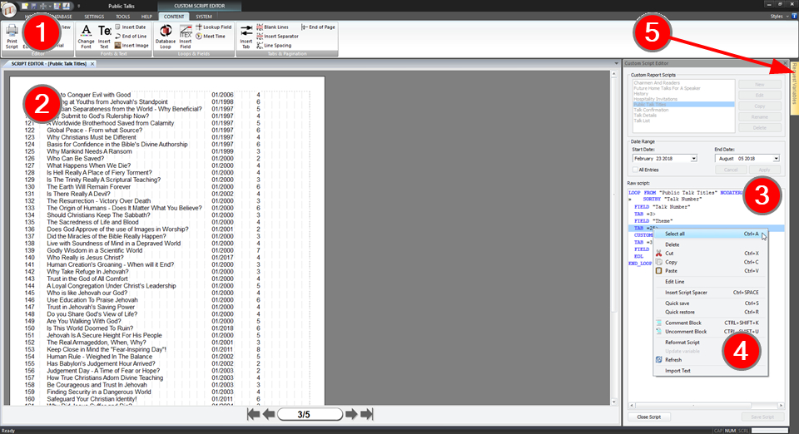Click the Save Script button
Image resolution: width=799 pixels, height=434 pixels.
[x=762, y=417]
